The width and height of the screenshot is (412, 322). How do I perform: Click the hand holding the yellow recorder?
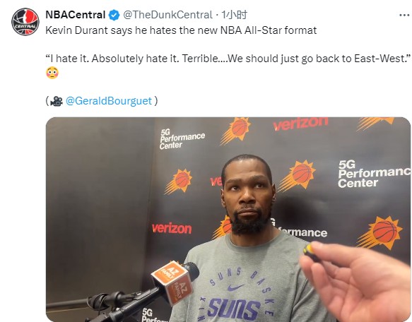click(355, 281)
